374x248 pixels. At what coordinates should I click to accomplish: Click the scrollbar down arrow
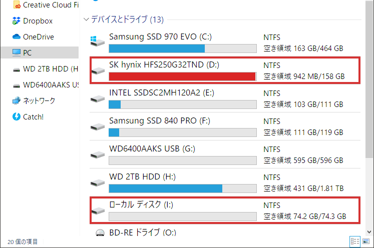coord(369,232)
